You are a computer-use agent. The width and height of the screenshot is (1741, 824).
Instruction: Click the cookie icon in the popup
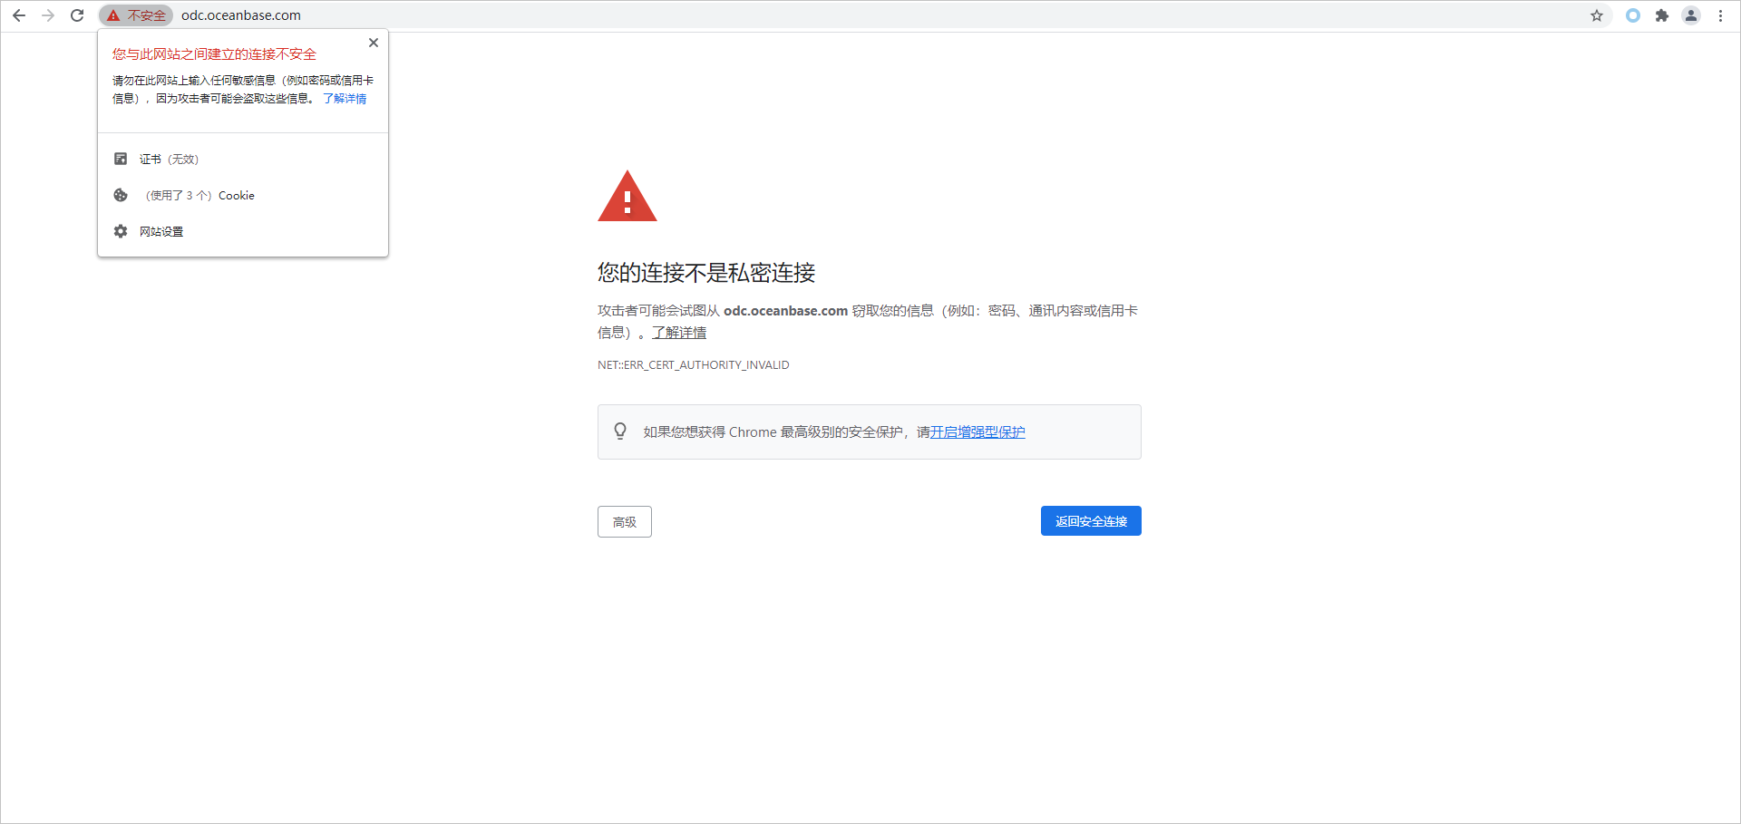tap(121, 195)
